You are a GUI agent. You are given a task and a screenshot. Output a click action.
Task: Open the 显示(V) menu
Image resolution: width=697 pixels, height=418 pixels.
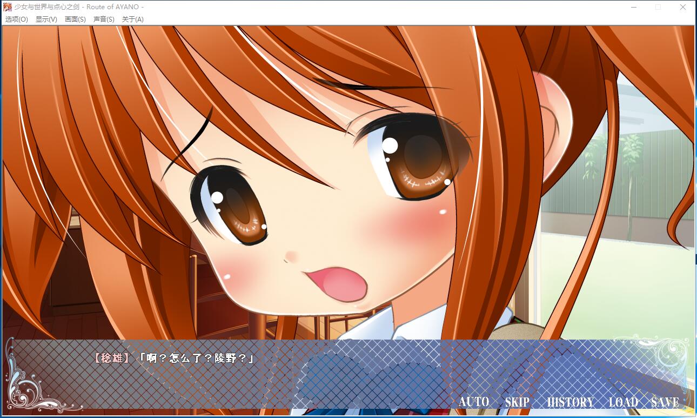pos(46,19)
